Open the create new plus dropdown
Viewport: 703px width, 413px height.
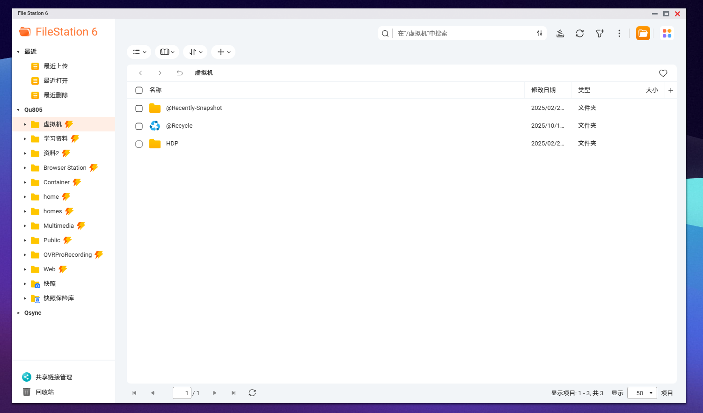tap(223, 52)
